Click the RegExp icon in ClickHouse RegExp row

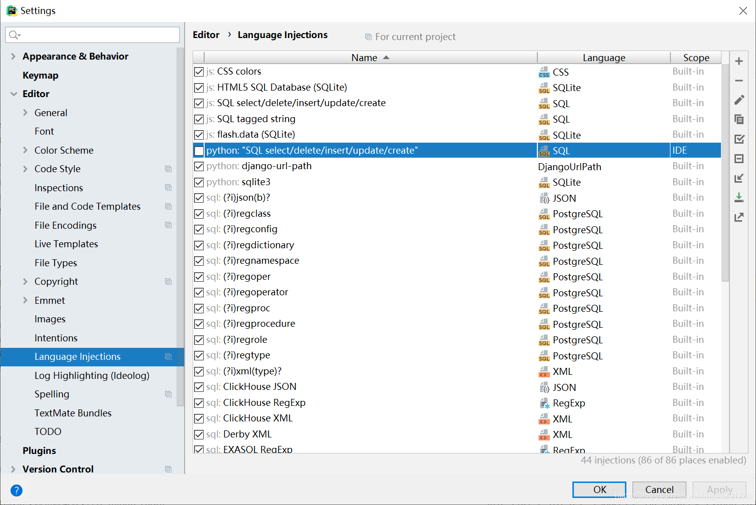(x=544, y=403)
